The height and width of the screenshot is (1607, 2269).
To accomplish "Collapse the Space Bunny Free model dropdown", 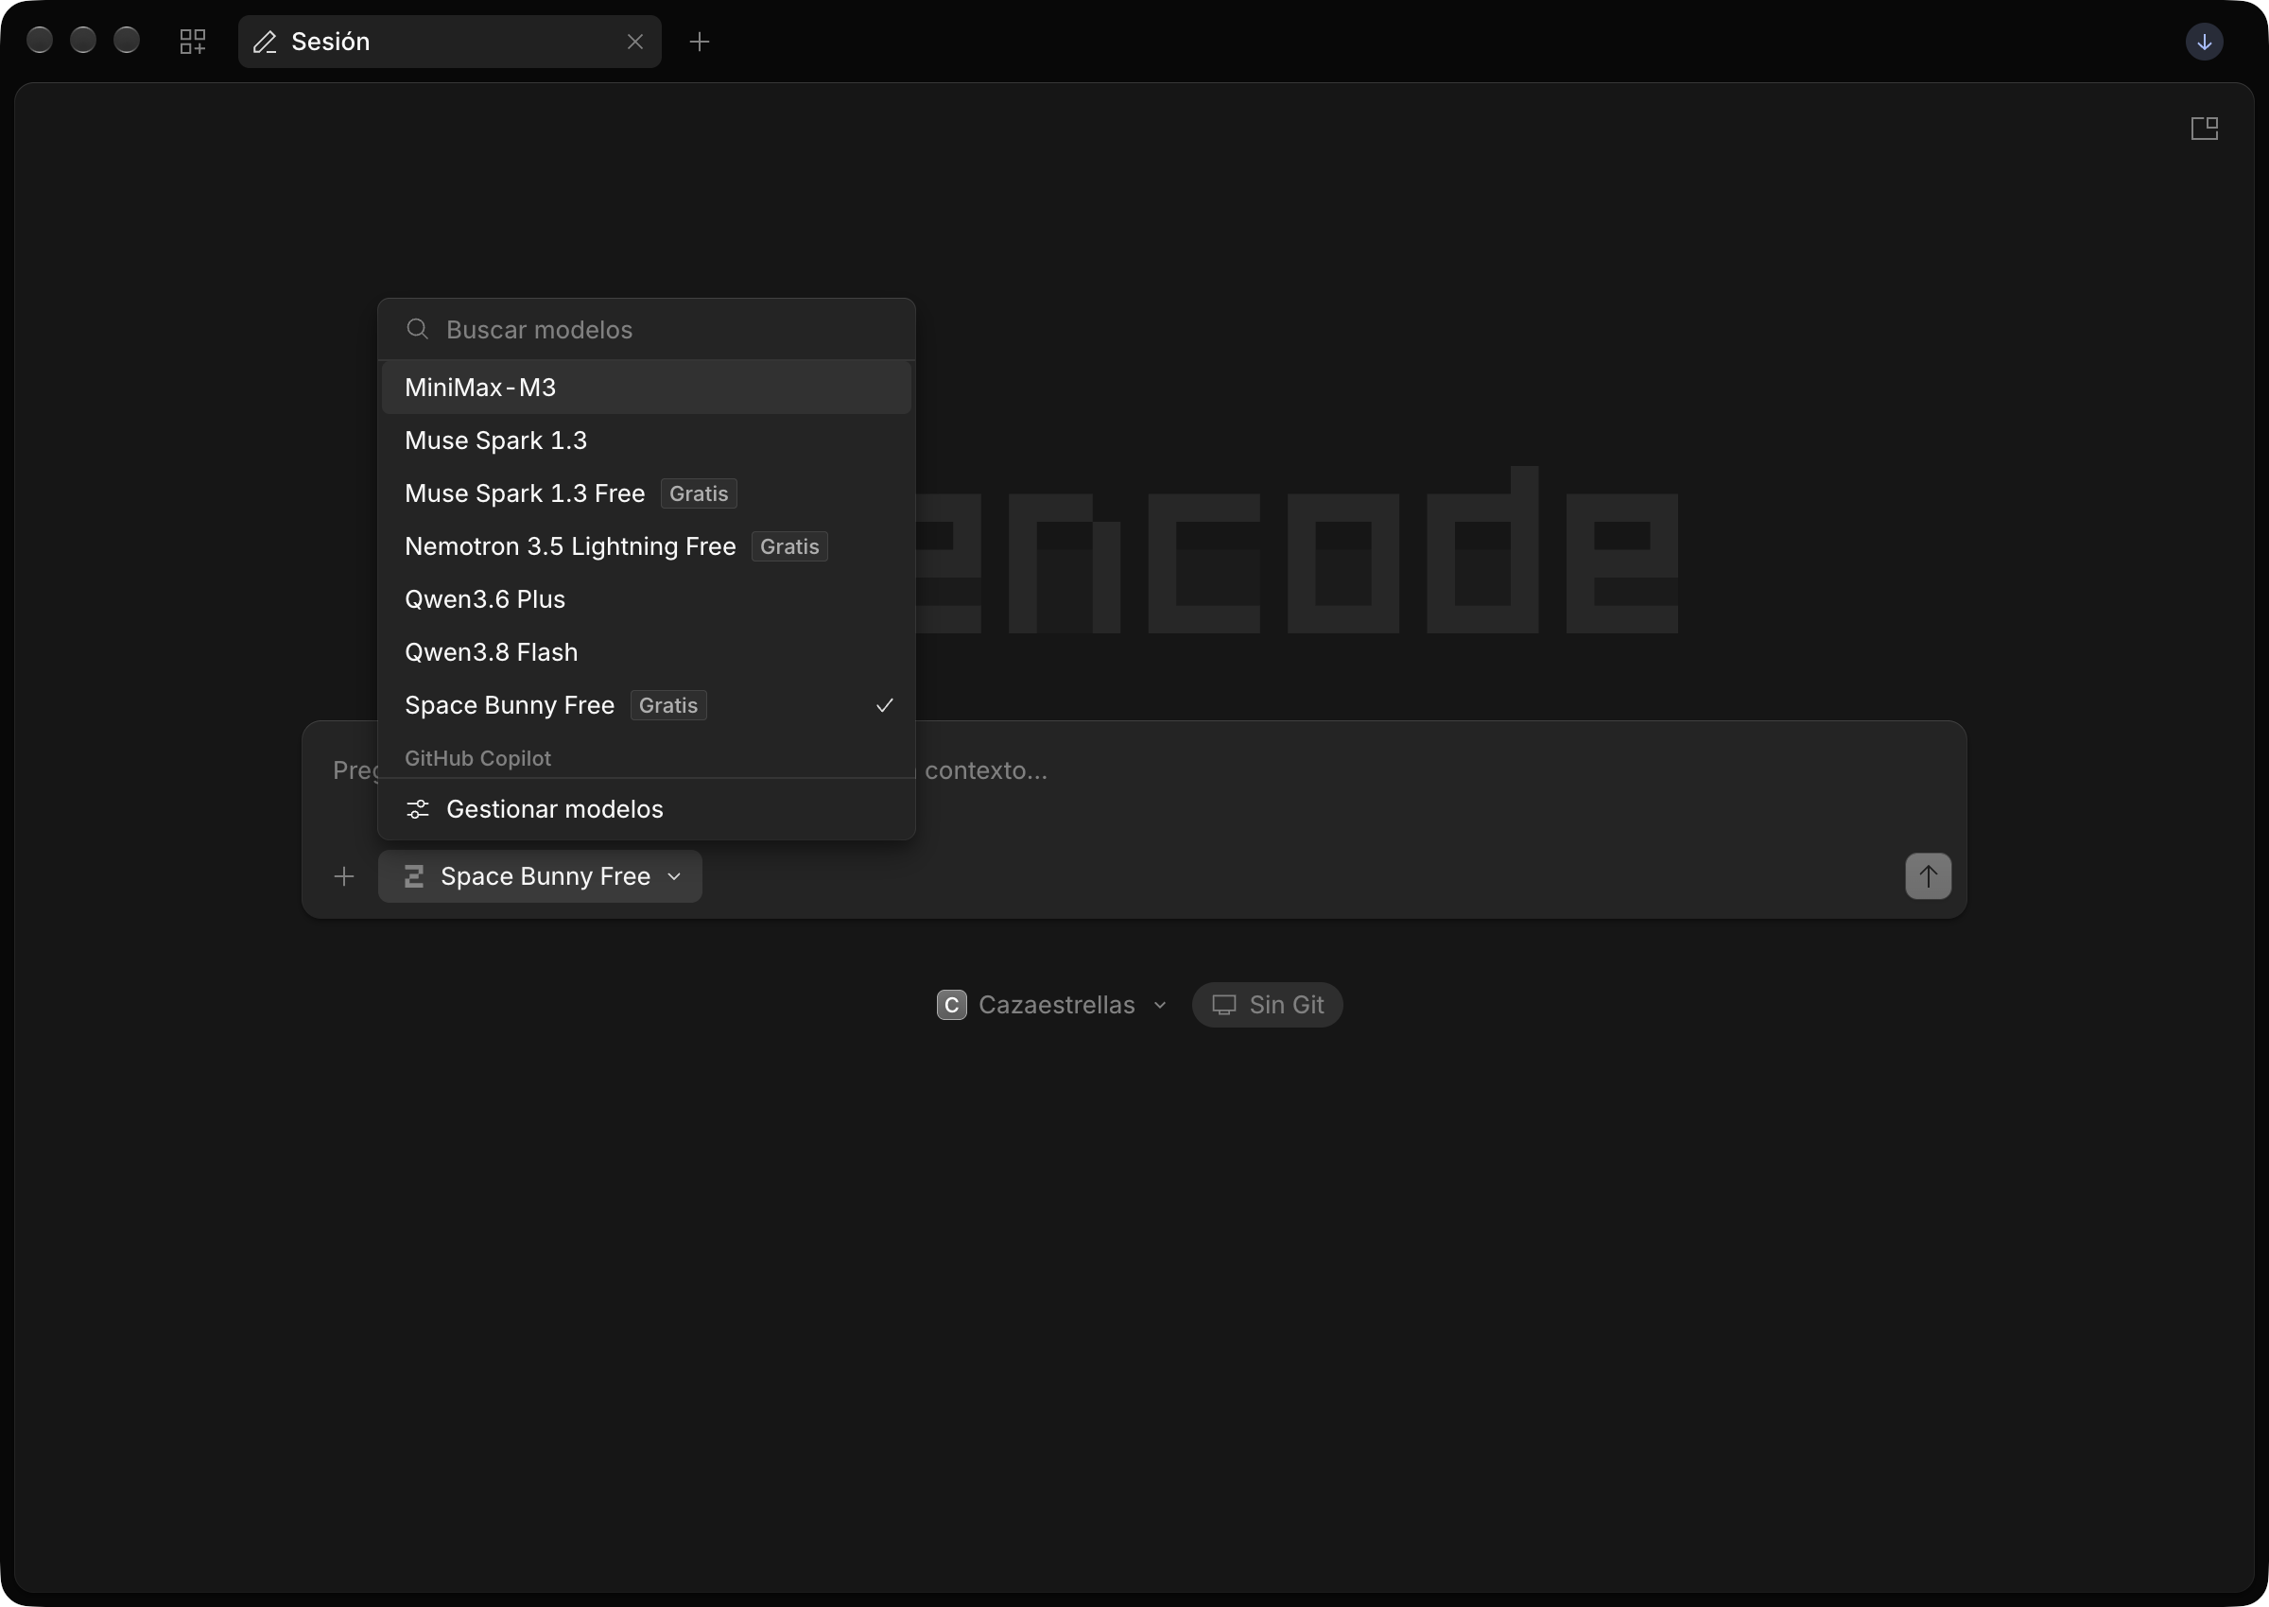I will (540, 876).
